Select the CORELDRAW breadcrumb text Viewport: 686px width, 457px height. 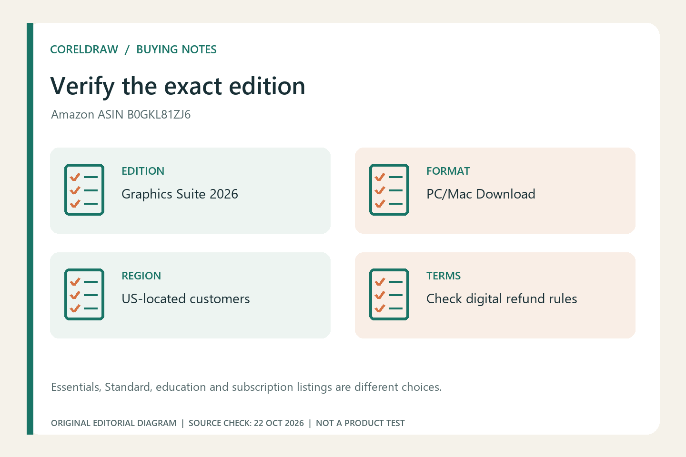pos(84,50)
